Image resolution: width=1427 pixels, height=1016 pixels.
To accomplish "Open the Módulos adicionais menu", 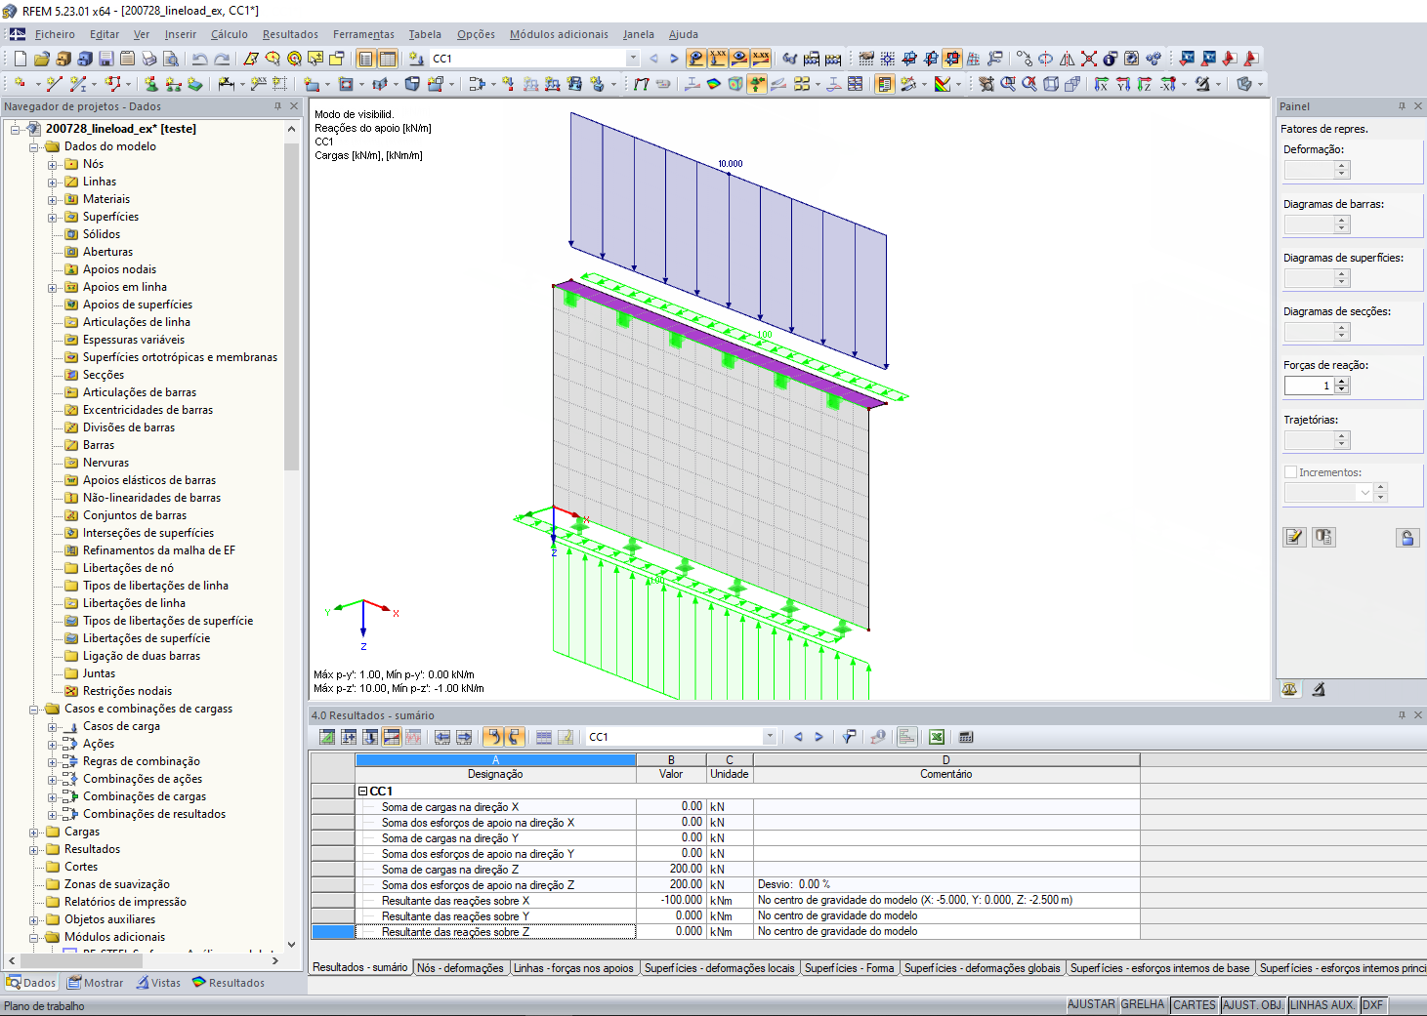I will [559, 34].
